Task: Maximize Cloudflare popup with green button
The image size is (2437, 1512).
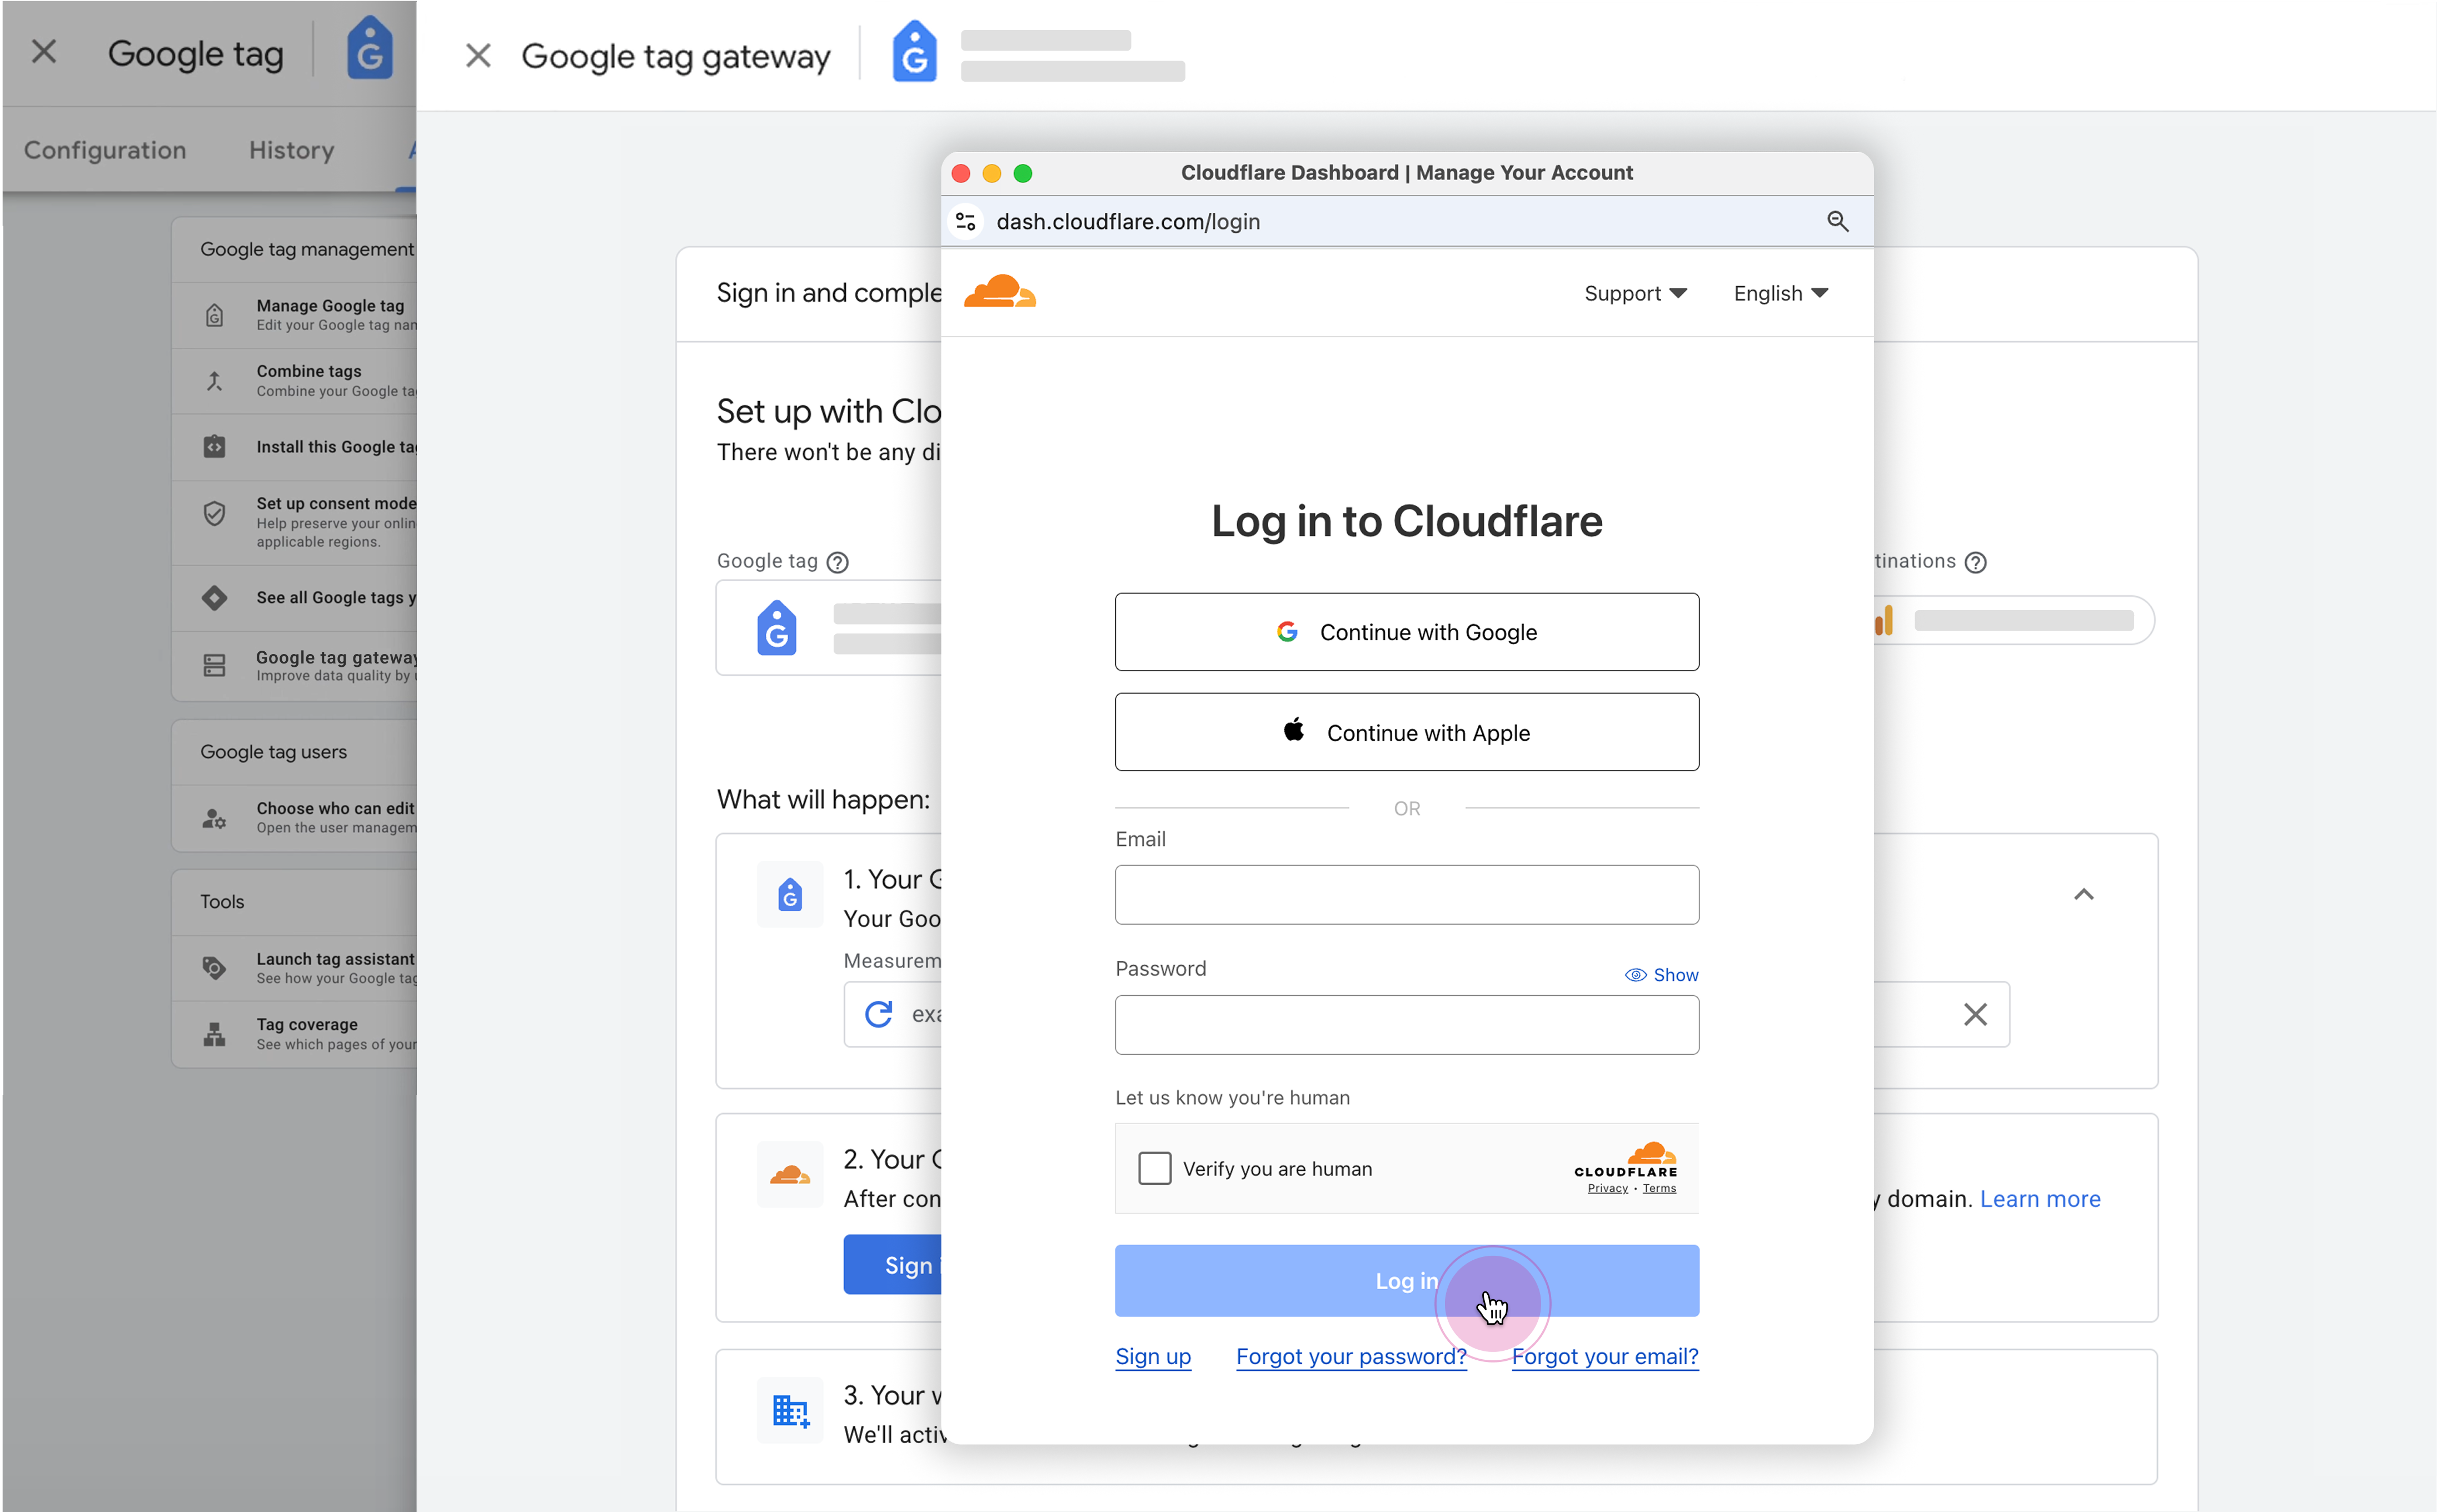Action: click(1022, 173)
